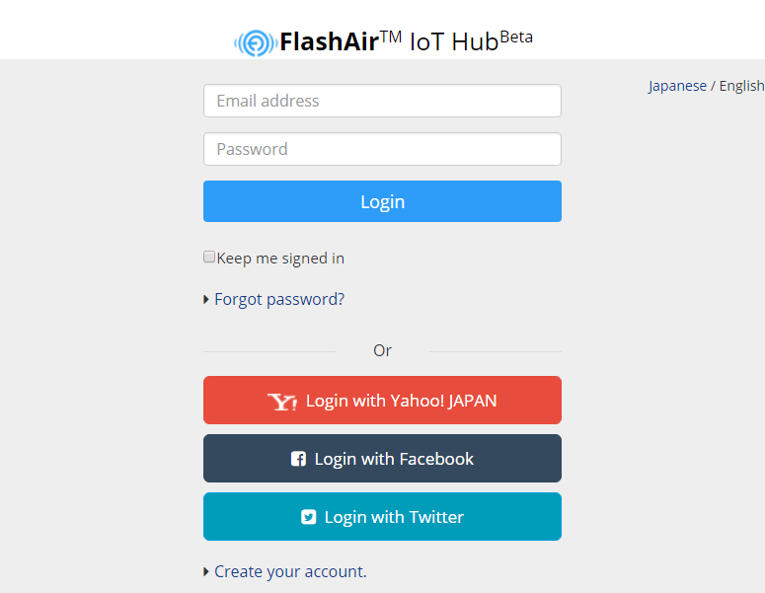Focus the Password input field
The height and width of the screenshot is (593, 765).
[x=382, y=149]
